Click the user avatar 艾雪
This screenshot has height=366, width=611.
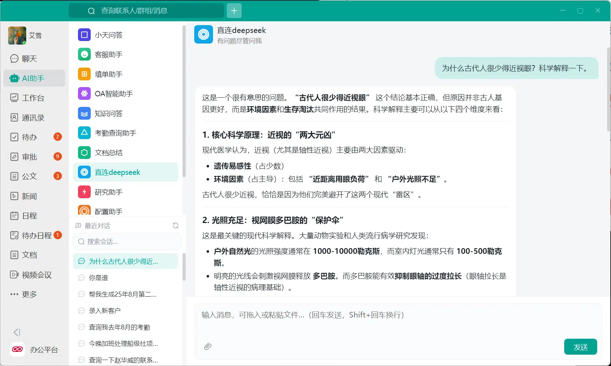pos(17,35)
